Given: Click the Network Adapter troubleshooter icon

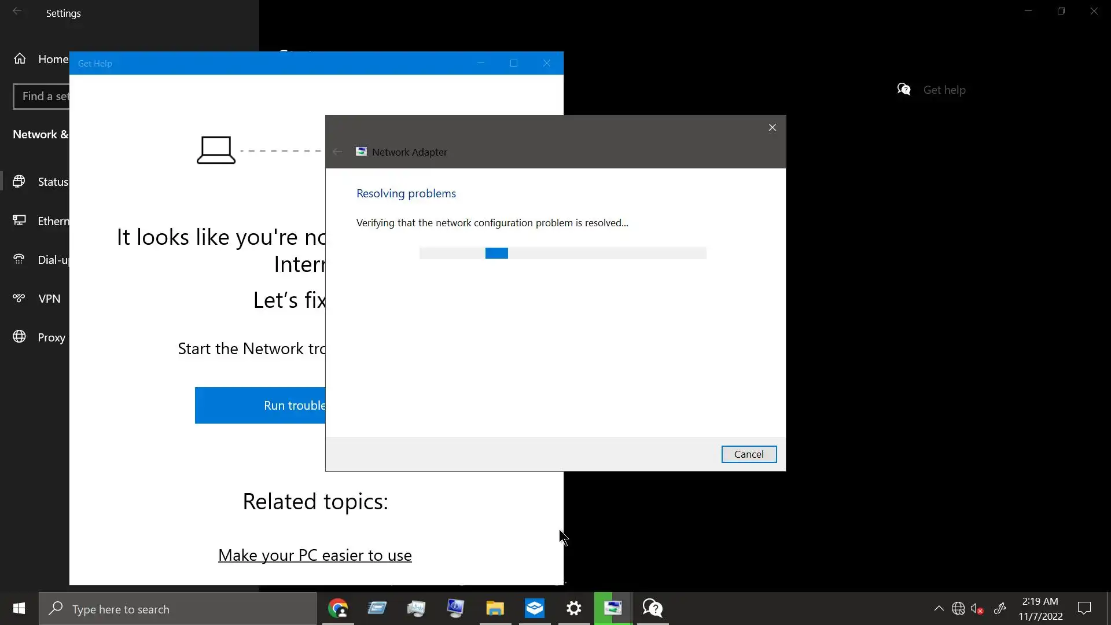Looking at the screenshot, I should [361, 152].
